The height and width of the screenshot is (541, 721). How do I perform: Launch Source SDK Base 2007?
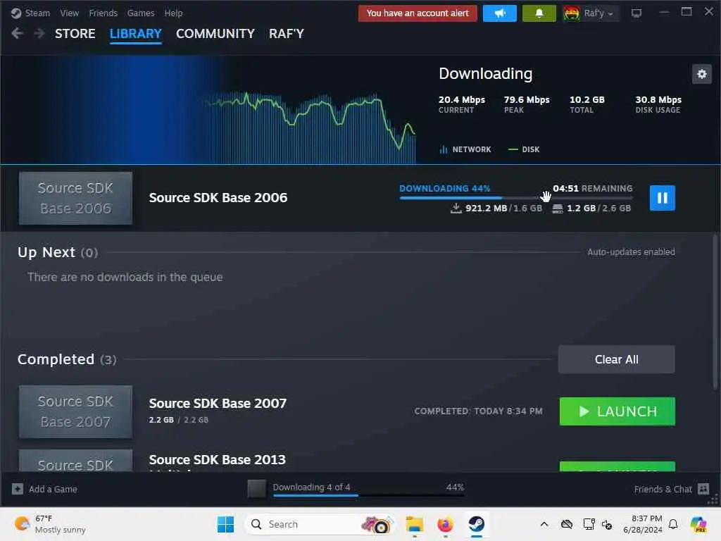[x=617, y=411]
